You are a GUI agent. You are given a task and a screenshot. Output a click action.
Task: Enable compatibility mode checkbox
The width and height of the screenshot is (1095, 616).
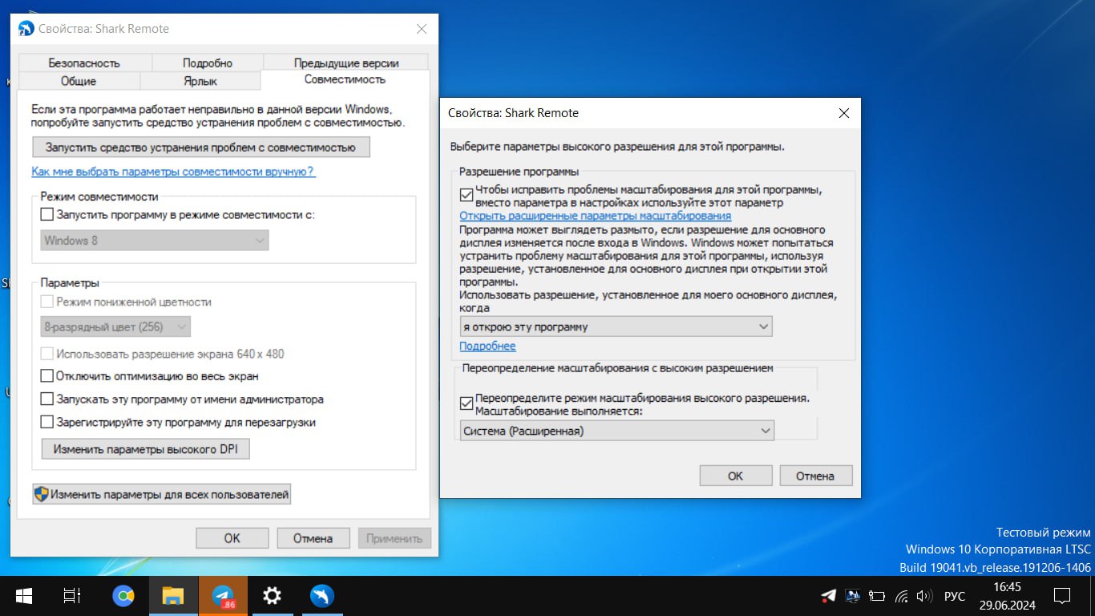(x=47, y=214)
